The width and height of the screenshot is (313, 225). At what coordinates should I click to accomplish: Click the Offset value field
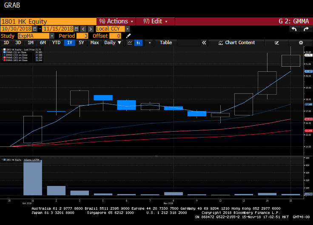coord(115,36)
